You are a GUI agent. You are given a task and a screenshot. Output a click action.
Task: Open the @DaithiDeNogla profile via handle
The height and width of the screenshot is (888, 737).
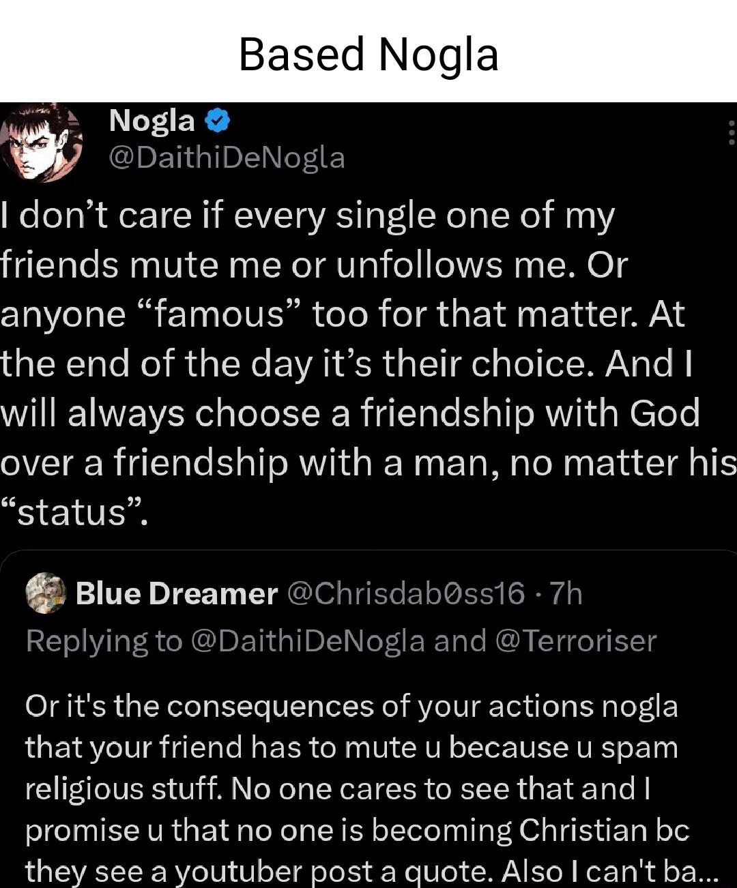tap(225, 158)
